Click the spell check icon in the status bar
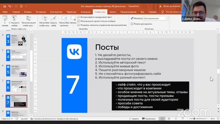 [17, 119]
